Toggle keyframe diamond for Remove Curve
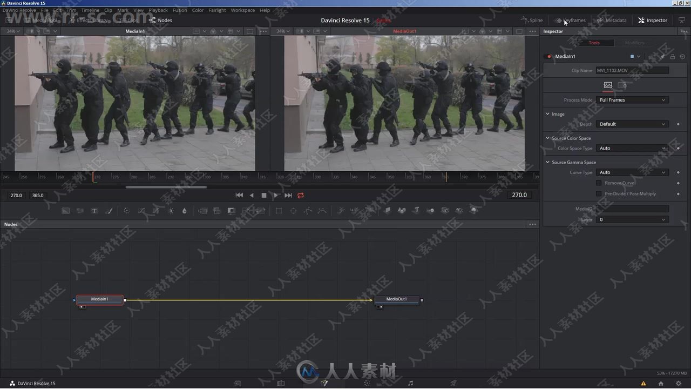The width and height of the screenshot is (691, 389). (679, 183)
